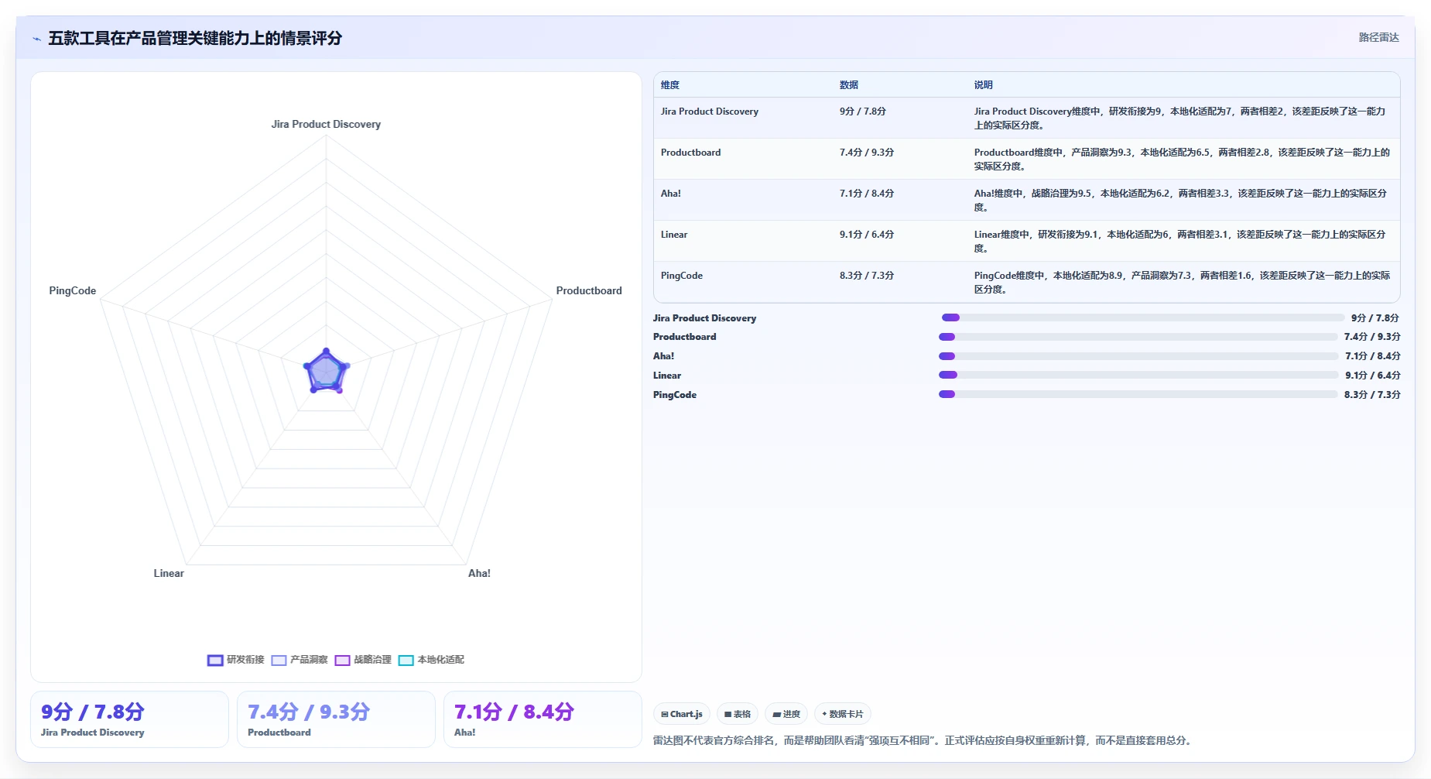Click PingCode label beside progress bar

(675, 395)
